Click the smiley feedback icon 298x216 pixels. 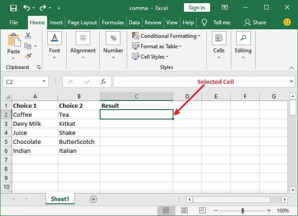pyautogui.click(x=287, y=22)
